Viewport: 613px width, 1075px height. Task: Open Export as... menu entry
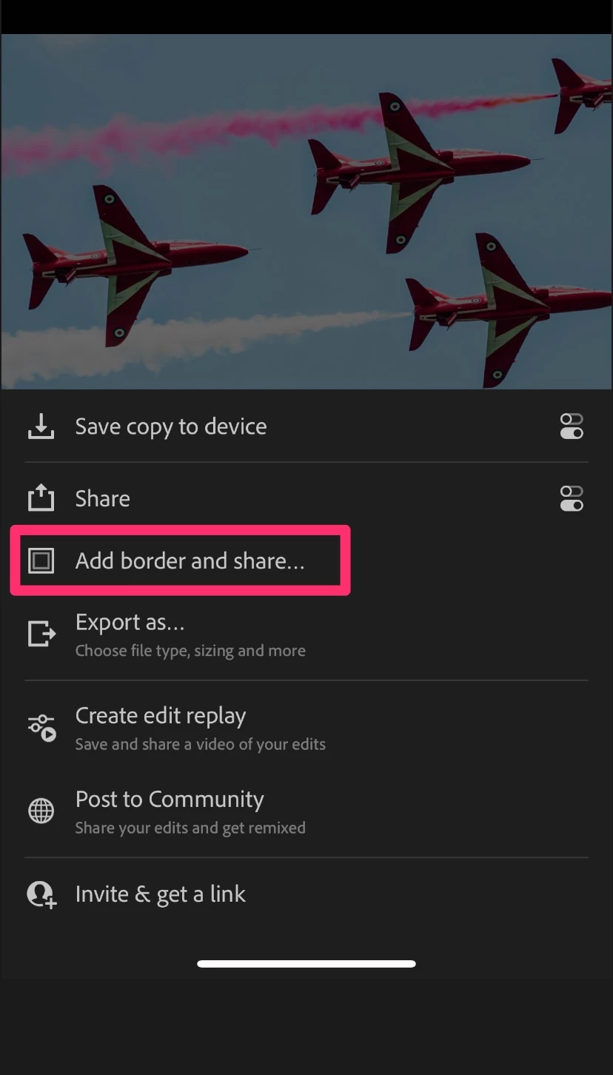(x=130, y=623)
